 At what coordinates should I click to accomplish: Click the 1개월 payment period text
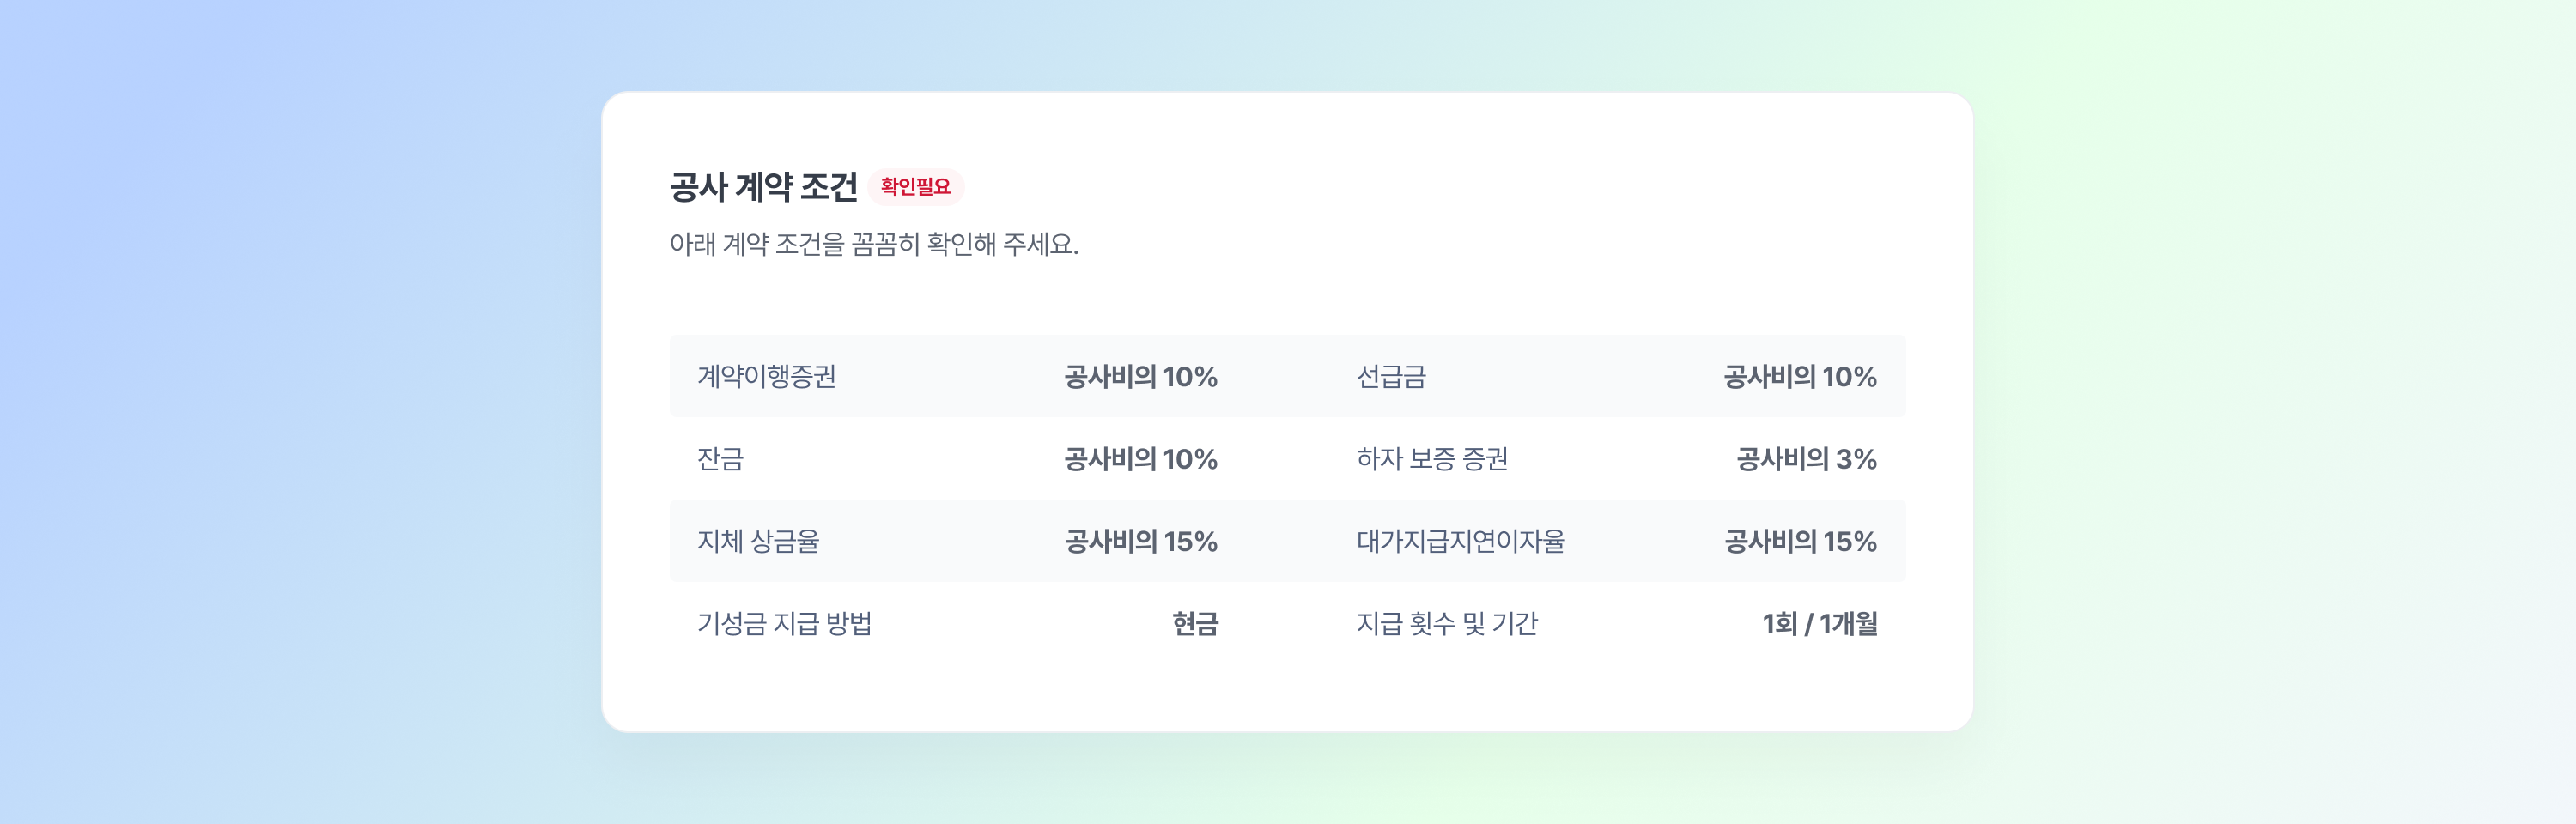(1848, 624)
